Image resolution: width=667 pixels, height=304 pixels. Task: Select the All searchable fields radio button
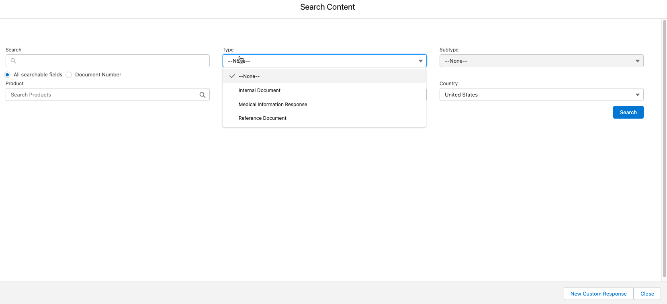point(7,75)
